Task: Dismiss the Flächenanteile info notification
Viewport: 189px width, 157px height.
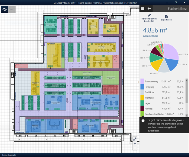Action: click(164, 125)
